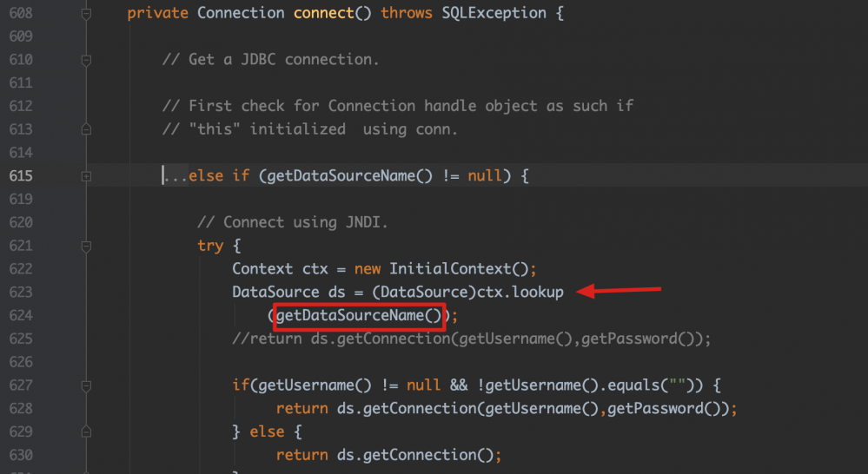Click the '// Connect using JNDI.' comment

tap(293, 222)
